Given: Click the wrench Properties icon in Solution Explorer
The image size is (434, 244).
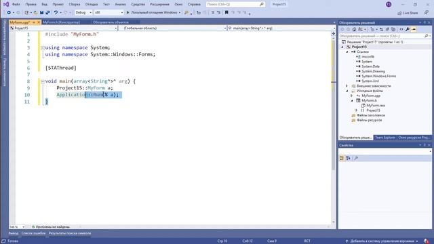Looking at the screenshot, I should point(408,29).
